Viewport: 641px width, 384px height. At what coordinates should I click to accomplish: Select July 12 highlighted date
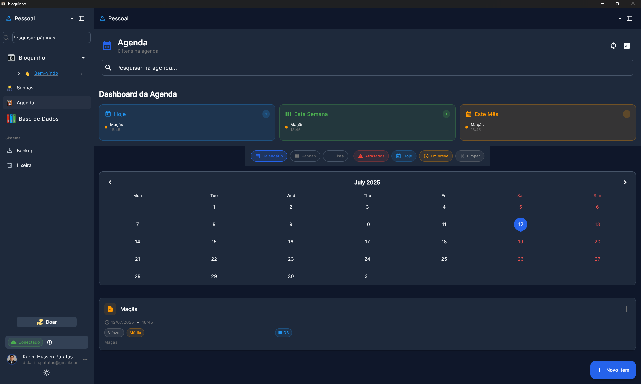coord(520,224)
